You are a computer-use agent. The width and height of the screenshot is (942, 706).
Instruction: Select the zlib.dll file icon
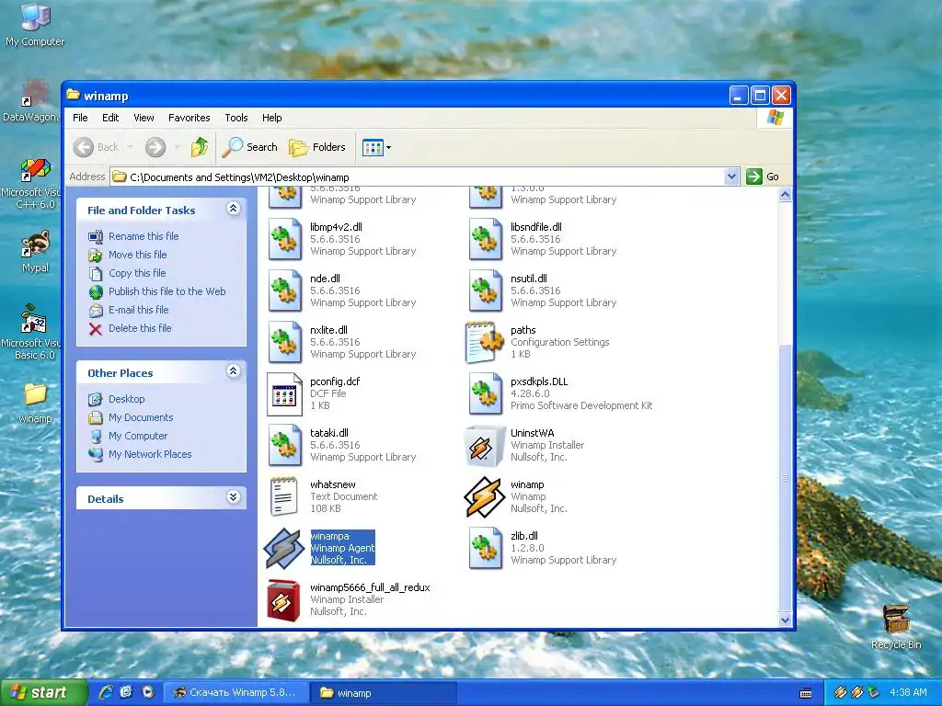click(486, 548)
